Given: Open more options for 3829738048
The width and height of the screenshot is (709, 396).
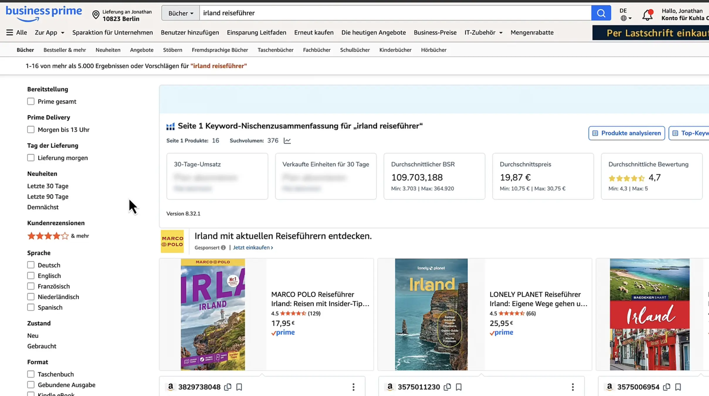Looking at the screenshot, I should 353,387.
